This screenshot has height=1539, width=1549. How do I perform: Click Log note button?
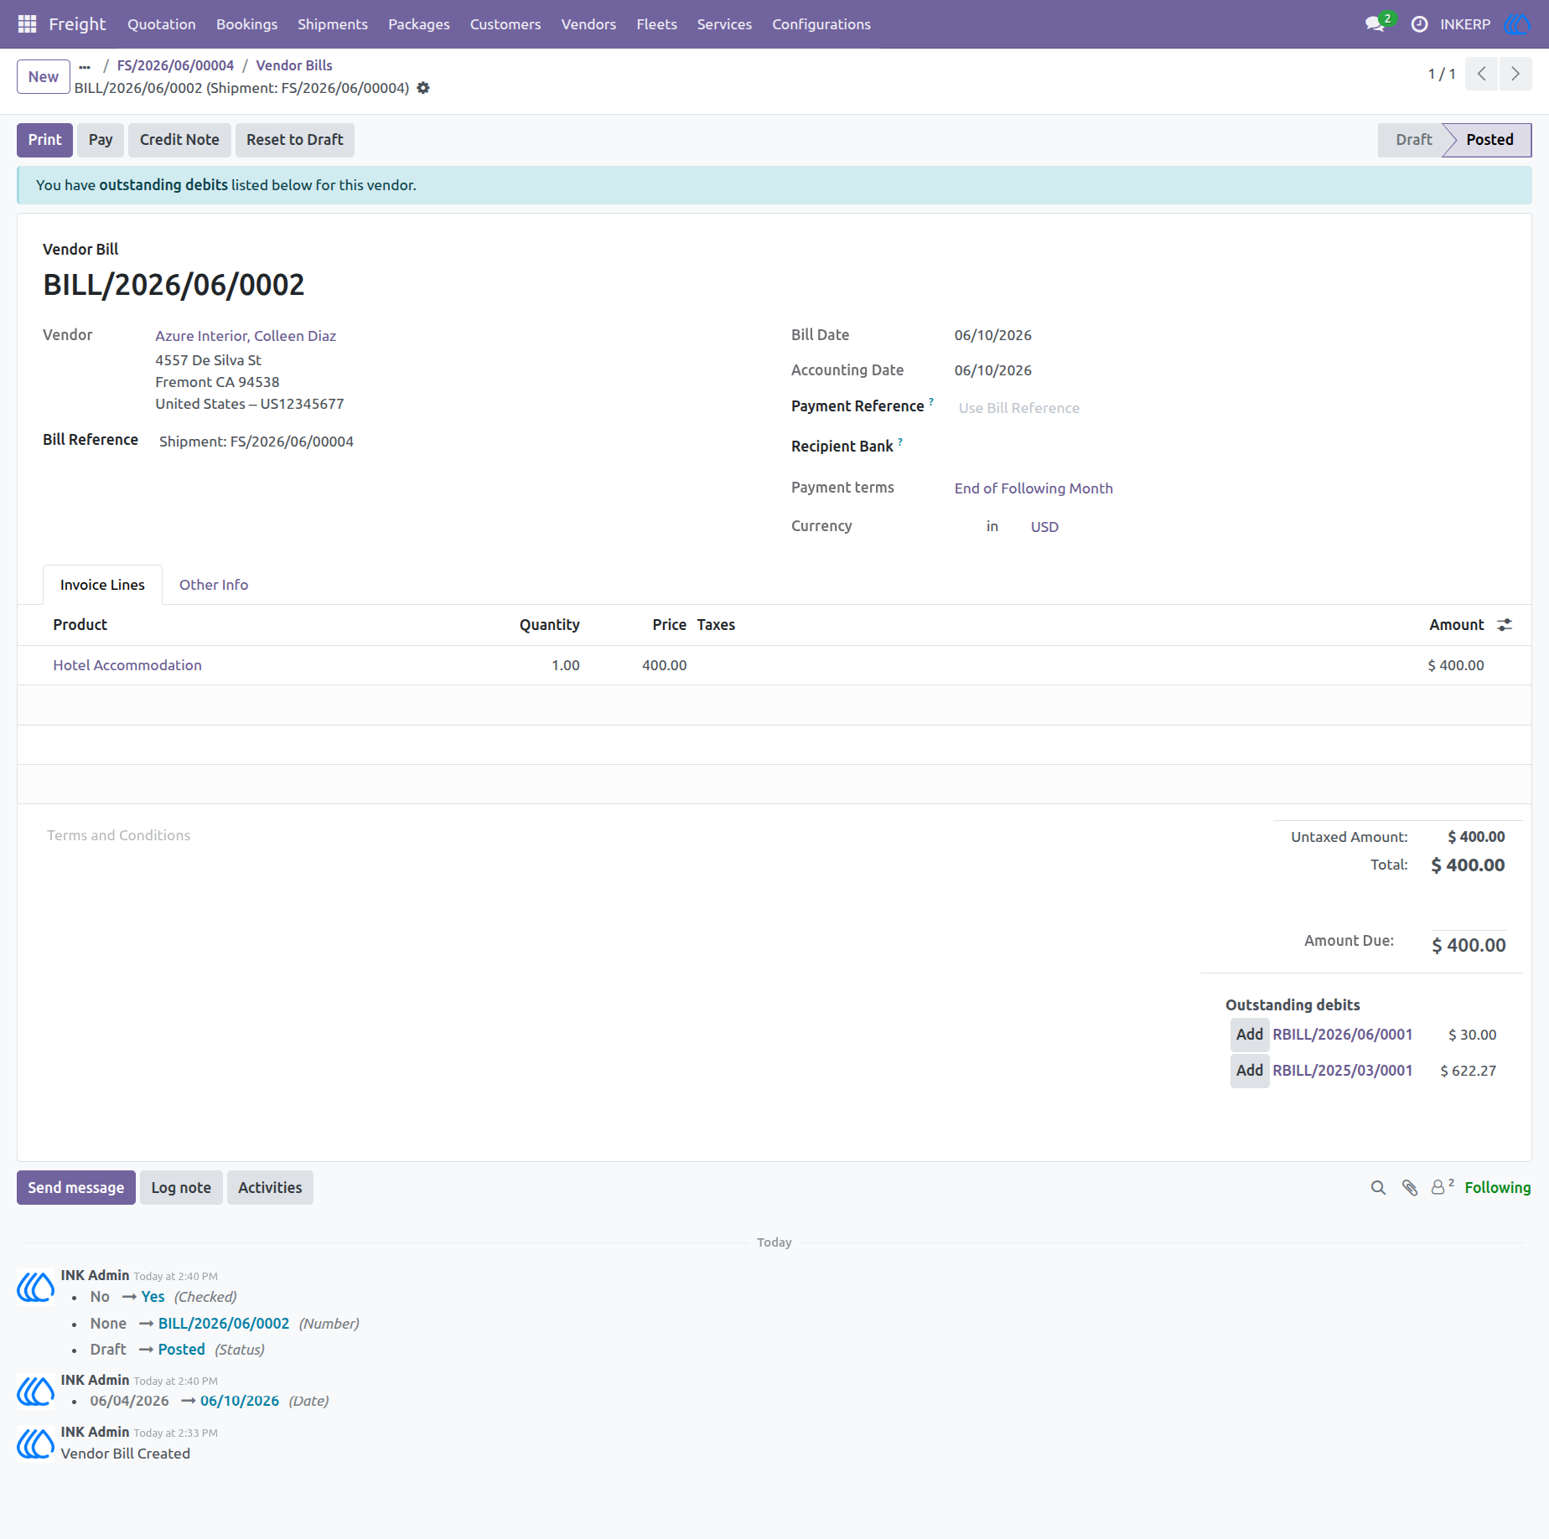click(x=181, y=1188)
